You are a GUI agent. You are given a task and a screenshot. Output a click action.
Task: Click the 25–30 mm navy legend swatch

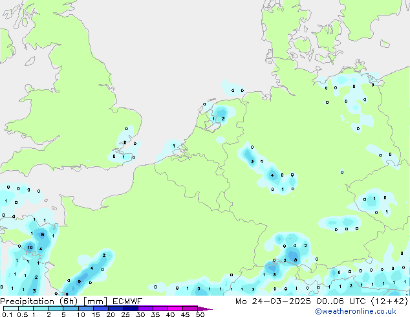coord(130,309)
